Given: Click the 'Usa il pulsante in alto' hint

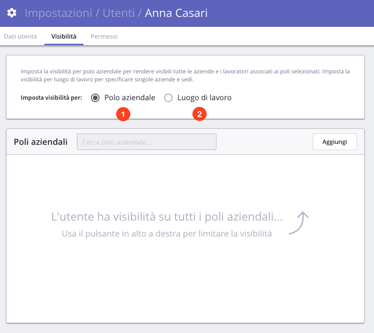Looking at the screenshot, I should point(167,234).
